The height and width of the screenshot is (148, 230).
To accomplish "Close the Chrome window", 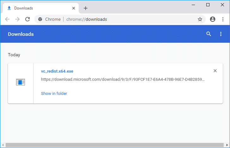I will coord(222,5).
